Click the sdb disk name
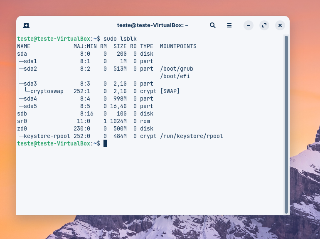Image resolution: width=320 pixels, height=239 pixels. coord(22,113)
